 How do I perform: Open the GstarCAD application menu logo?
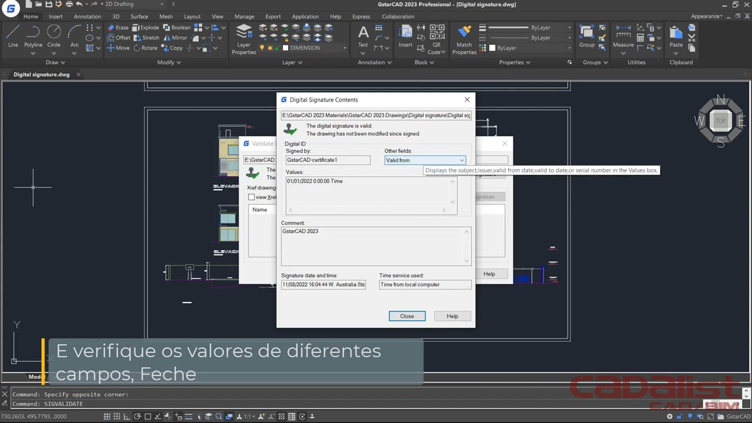[x=11, y=8]
